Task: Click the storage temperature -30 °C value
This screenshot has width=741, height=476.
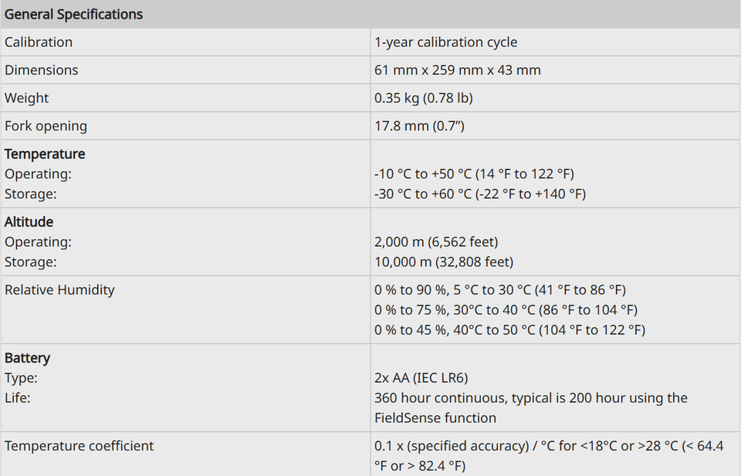Action: click(480, 194)
